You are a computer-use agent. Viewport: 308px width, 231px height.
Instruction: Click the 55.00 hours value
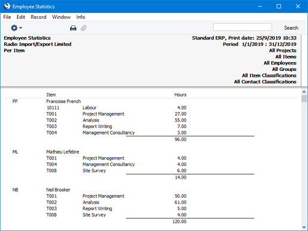(181, 120)
